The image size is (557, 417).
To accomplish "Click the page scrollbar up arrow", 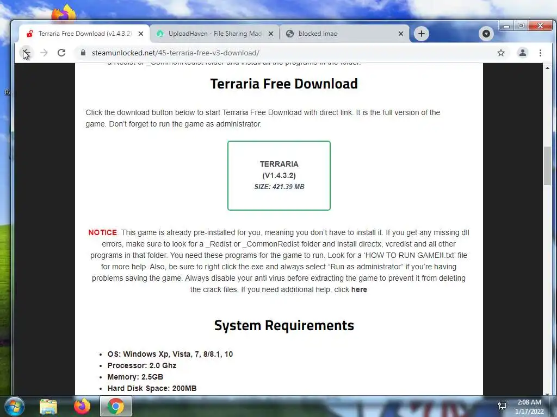I will click(x=547, y=68).
